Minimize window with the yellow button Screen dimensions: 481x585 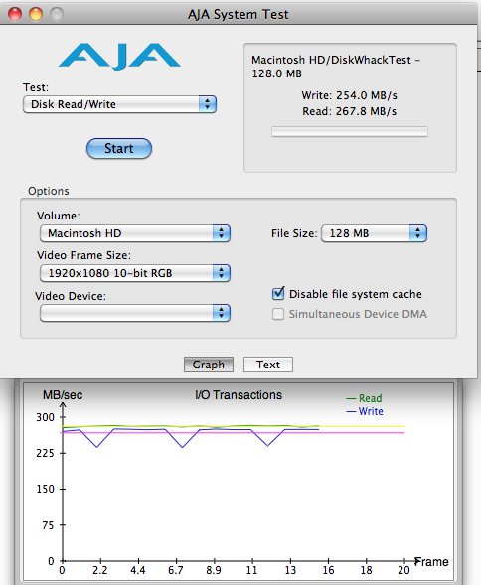click(36, 14)
